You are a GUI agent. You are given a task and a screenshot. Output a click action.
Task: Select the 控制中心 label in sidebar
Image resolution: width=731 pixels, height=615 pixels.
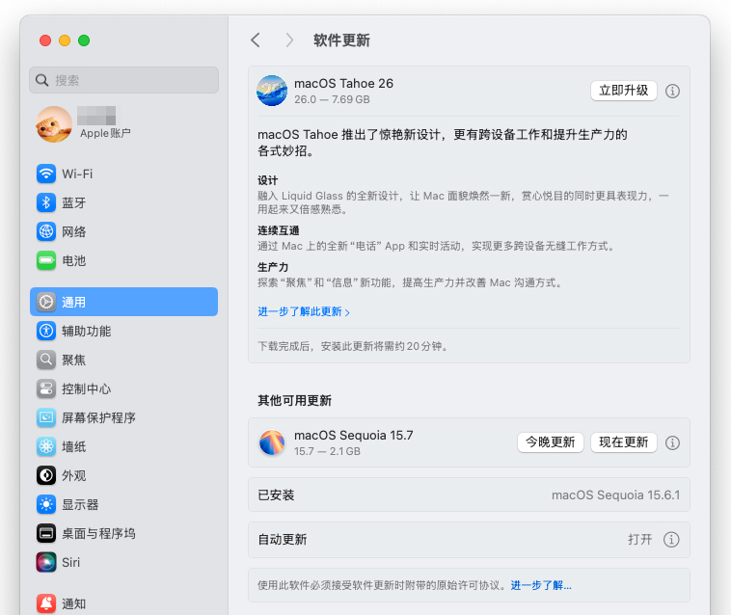pyautogui.click(x=86, y=388)
